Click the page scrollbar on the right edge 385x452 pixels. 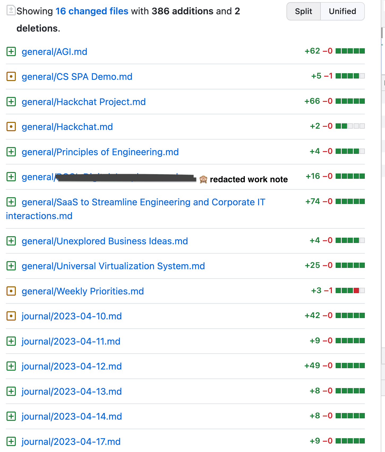pyautogui.click(x=383, y=33)
